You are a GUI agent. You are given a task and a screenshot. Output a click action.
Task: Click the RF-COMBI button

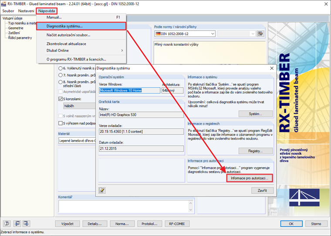(x=177, y=224)
